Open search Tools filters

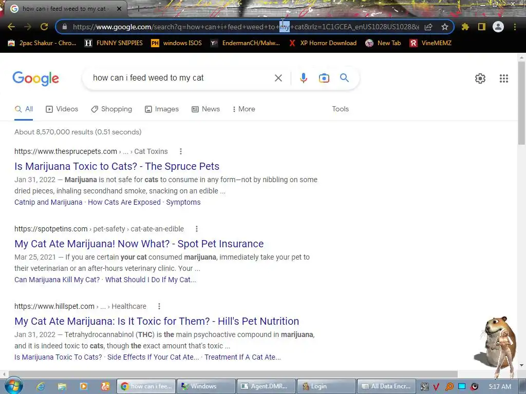[340, 109]
